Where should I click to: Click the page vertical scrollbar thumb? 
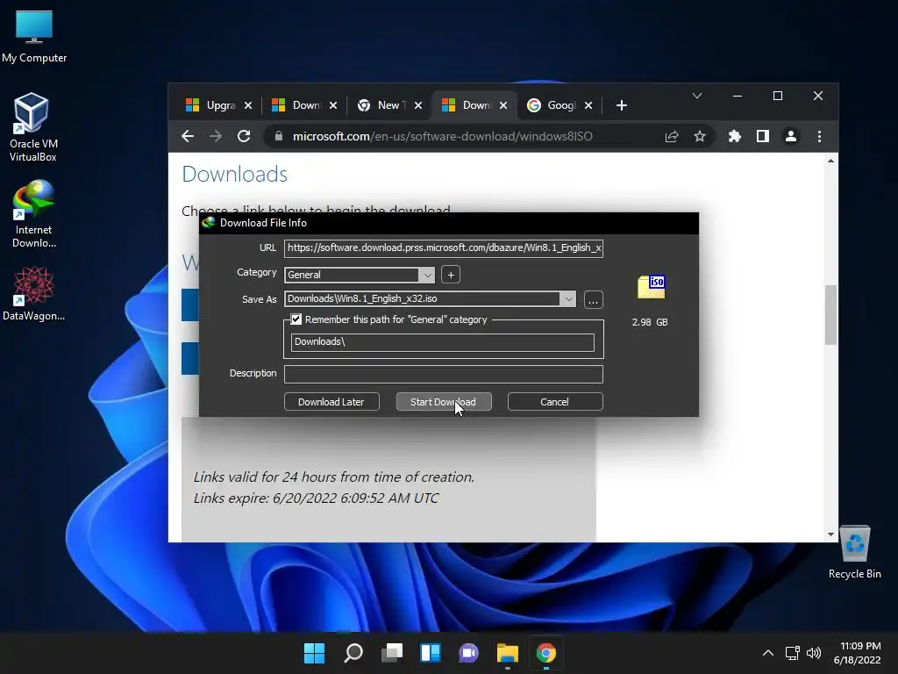[830, 314]
